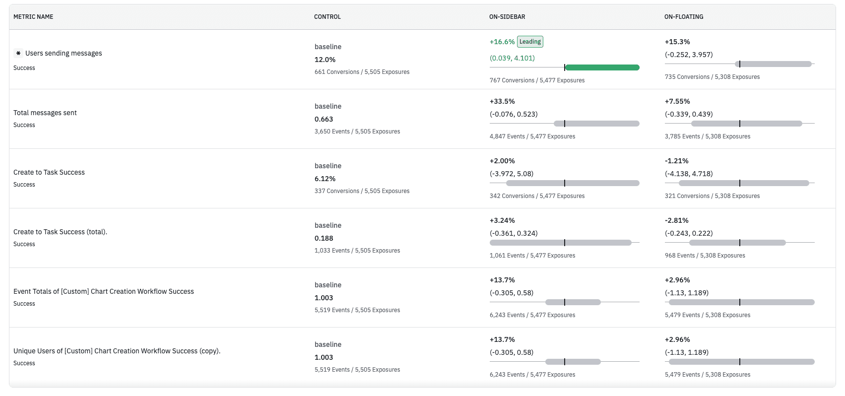Click the star icon beside Users sending messages
845x396 pixels.
tap(18, 53)
